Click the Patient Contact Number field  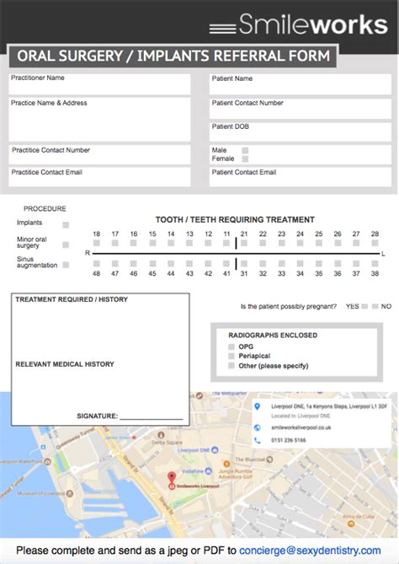[301, 109]
